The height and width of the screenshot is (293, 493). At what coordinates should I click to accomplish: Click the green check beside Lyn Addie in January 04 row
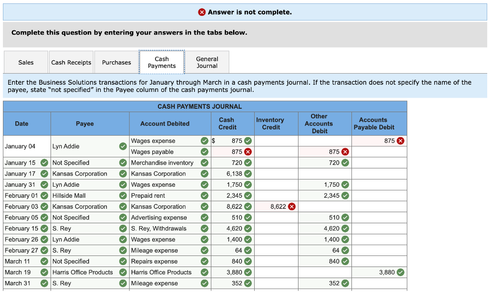pyautogui.click(x=123, y=146)
